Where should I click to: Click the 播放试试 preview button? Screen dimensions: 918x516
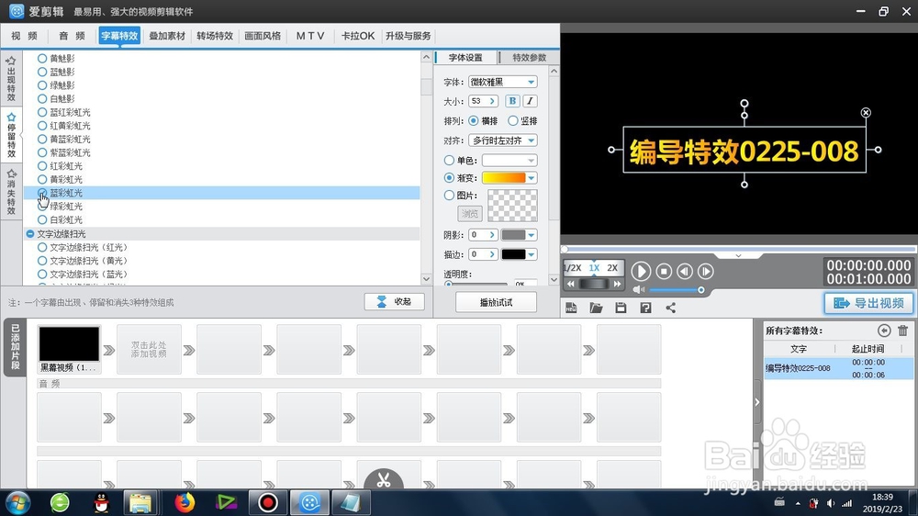coord(496,302)
